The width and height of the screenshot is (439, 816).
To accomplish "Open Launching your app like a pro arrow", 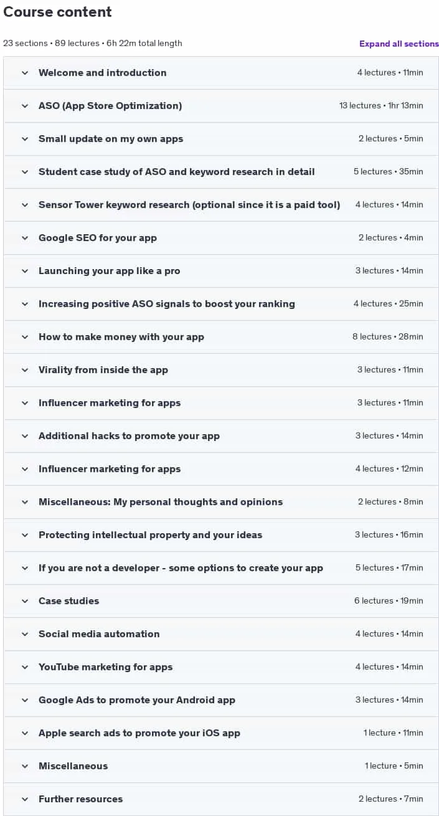I will pos(25,271).
